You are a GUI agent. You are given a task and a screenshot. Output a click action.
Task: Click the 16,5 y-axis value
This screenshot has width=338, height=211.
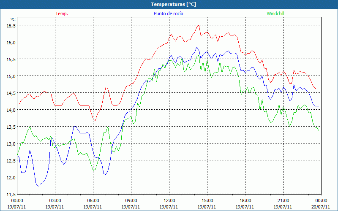pos(11,26)
